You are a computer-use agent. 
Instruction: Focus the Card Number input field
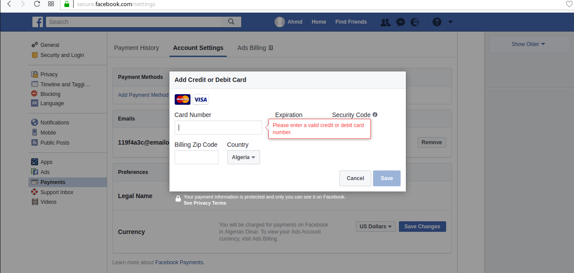click(218, 128)
